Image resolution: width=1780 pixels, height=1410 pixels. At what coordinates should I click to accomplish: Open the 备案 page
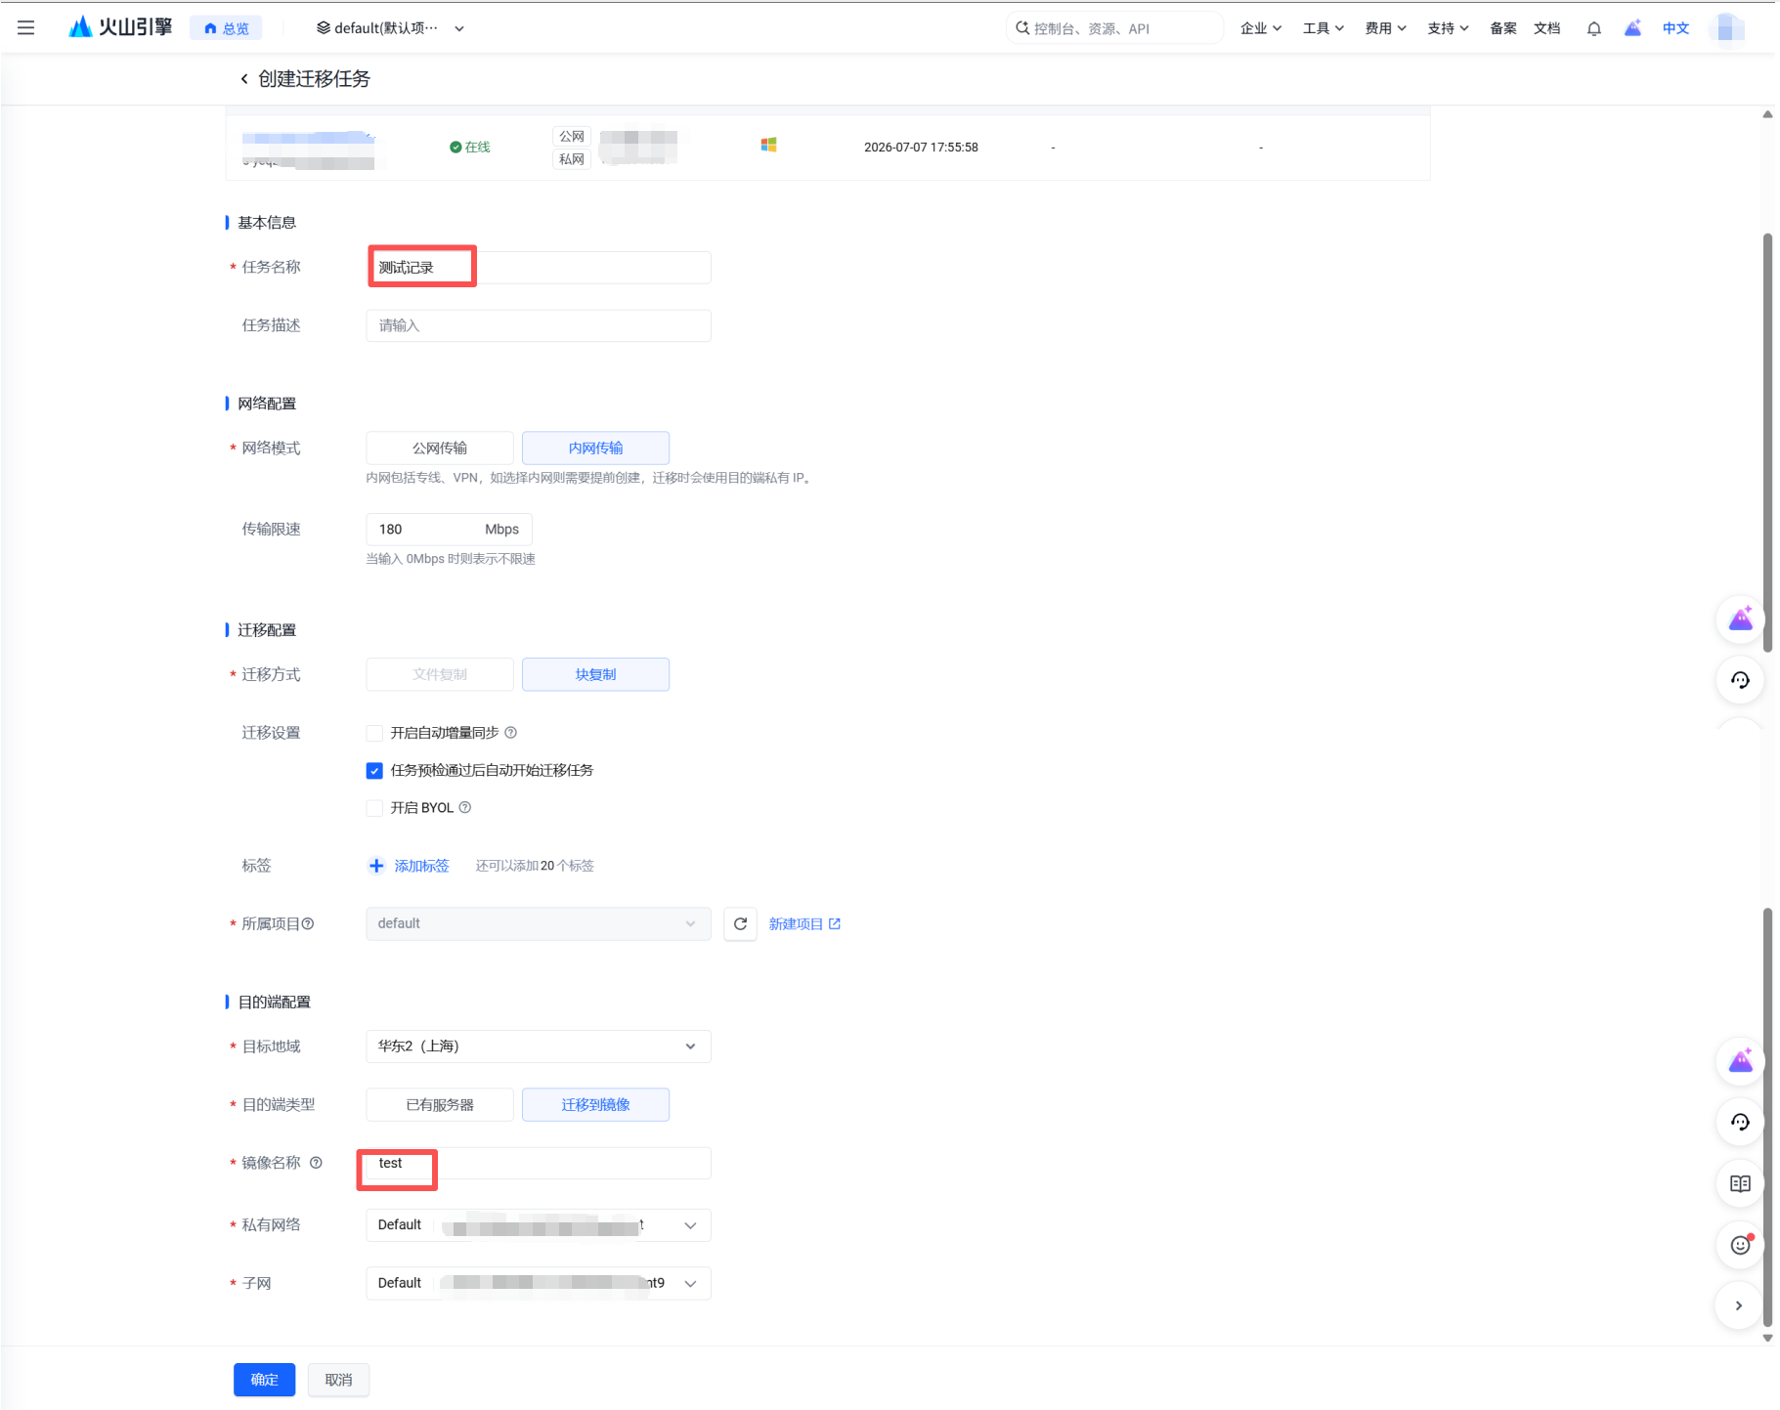click(1503, 28)
